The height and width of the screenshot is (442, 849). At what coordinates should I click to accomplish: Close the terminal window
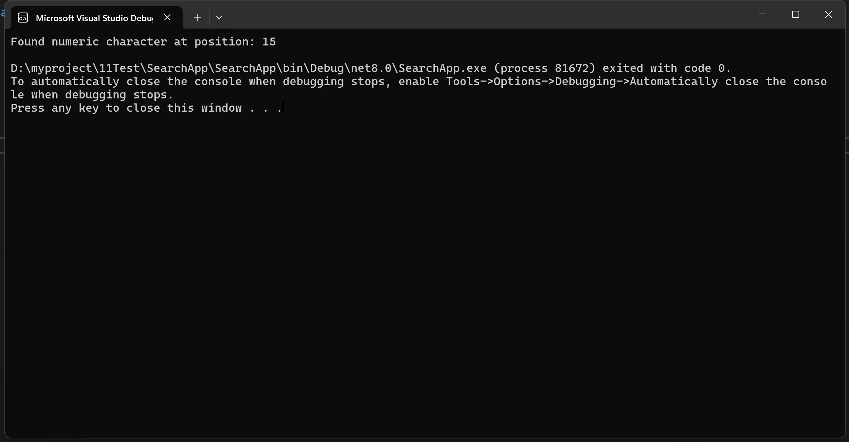[828, 14]
